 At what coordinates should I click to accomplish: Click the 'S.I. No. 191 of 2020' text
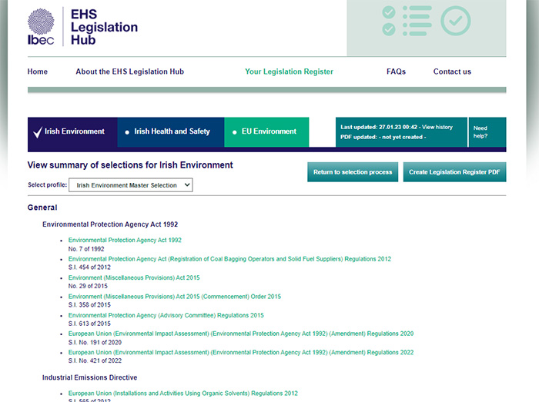click(x=95, y=342)
